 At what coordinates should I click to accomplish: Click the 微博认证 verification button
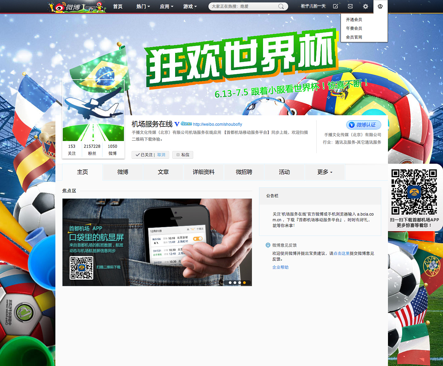pos(363,125)
